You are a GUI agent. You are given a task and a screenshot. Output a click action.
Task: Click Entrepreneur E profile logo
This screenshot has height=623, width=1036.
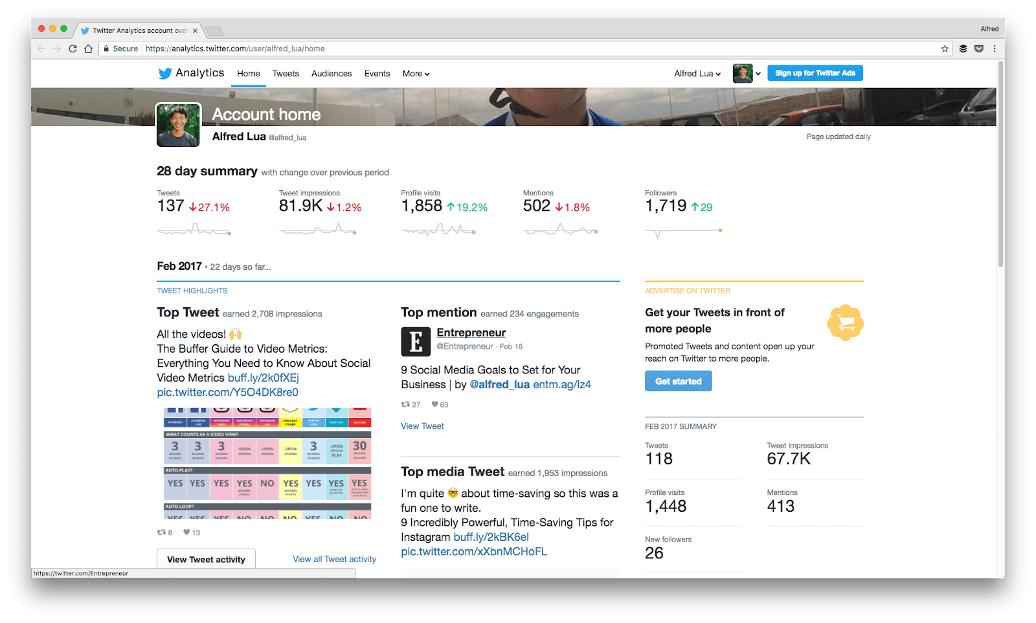click(x=416, y=342)
